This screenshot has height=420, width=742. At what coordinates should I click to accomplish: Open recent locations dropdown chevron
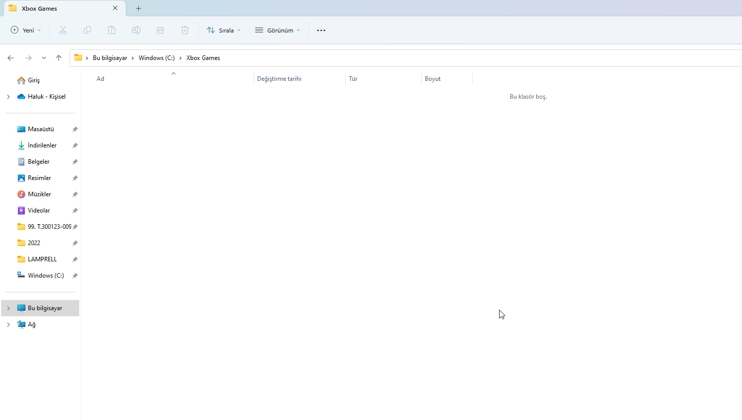44,58
